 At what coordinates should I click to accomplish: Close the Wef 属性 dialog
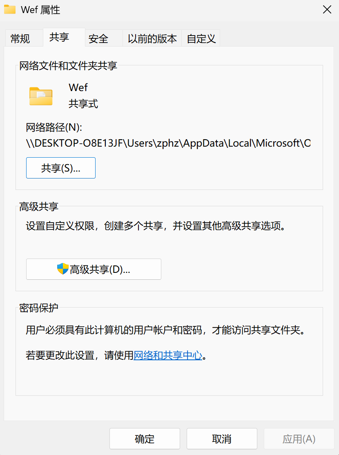pyautogui.click(x=327, y=10)
